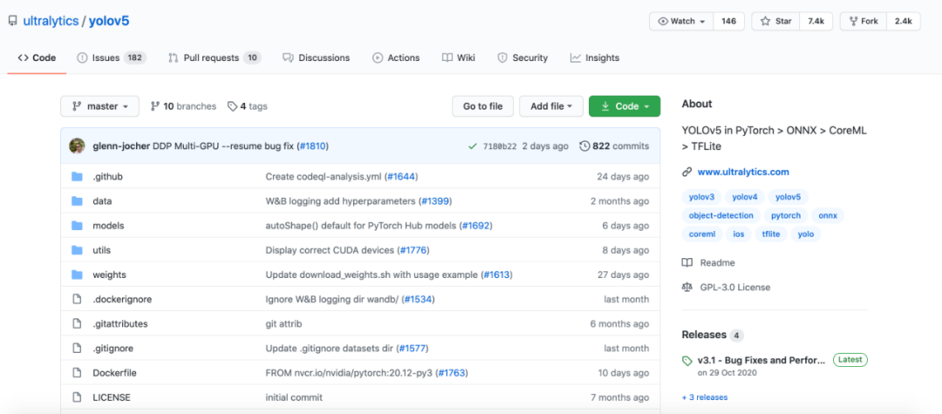Open the glenn-jocher author link
This screenshot has height=414, width=942.
coord(121,146)
